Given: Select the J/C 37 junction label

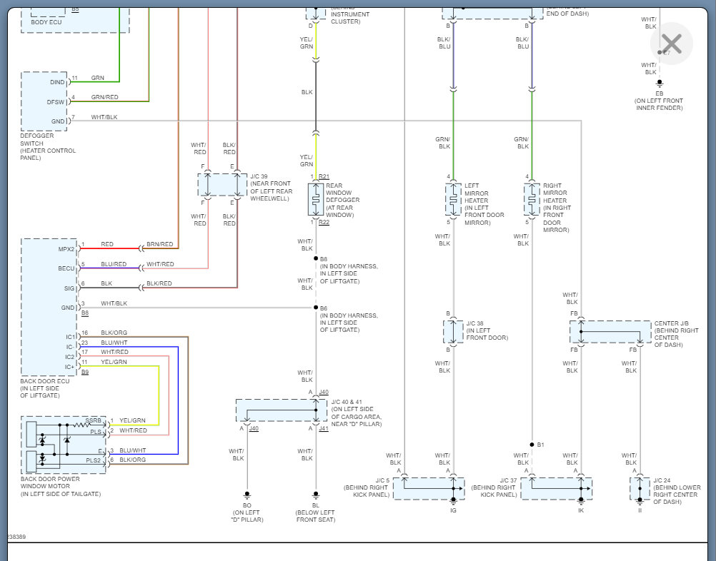Looking at the screenshot, I should 494,487.
